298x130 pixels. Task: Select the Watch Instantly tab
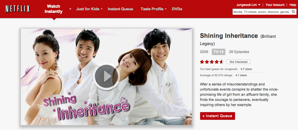point(54,9)
